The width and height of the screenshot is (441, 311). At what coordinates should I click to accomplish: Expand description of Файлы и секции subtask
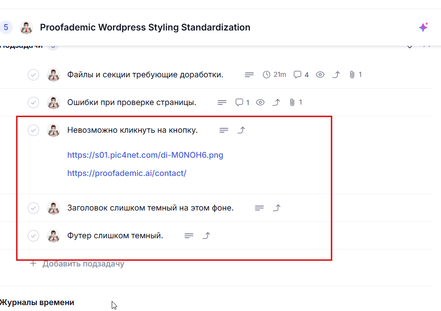[249, 75]
